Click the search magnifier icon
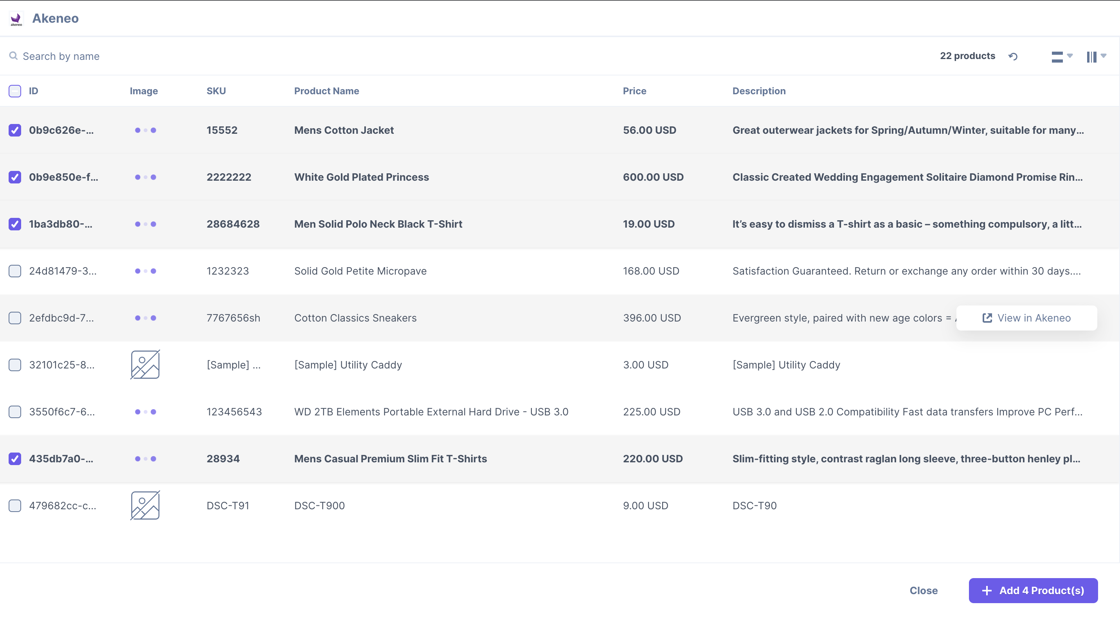Viewport: 1120px width, 618px height. tap(13, 56)
